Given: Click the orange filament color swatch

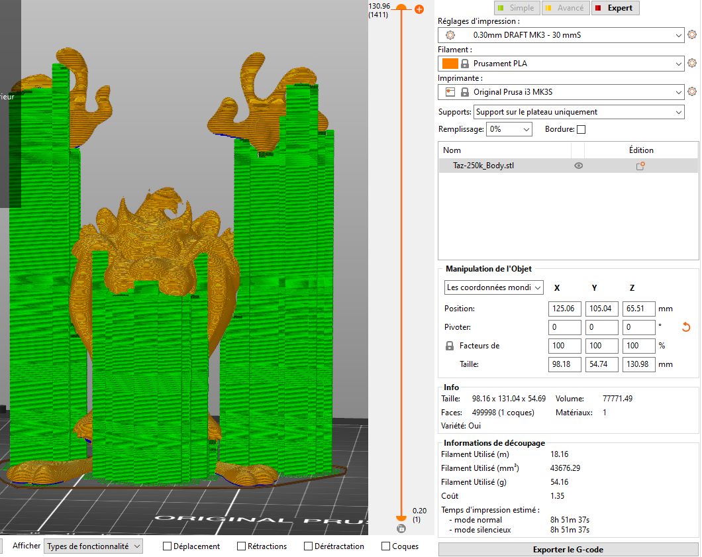Looking at the screenshot, I should (450, 64).
